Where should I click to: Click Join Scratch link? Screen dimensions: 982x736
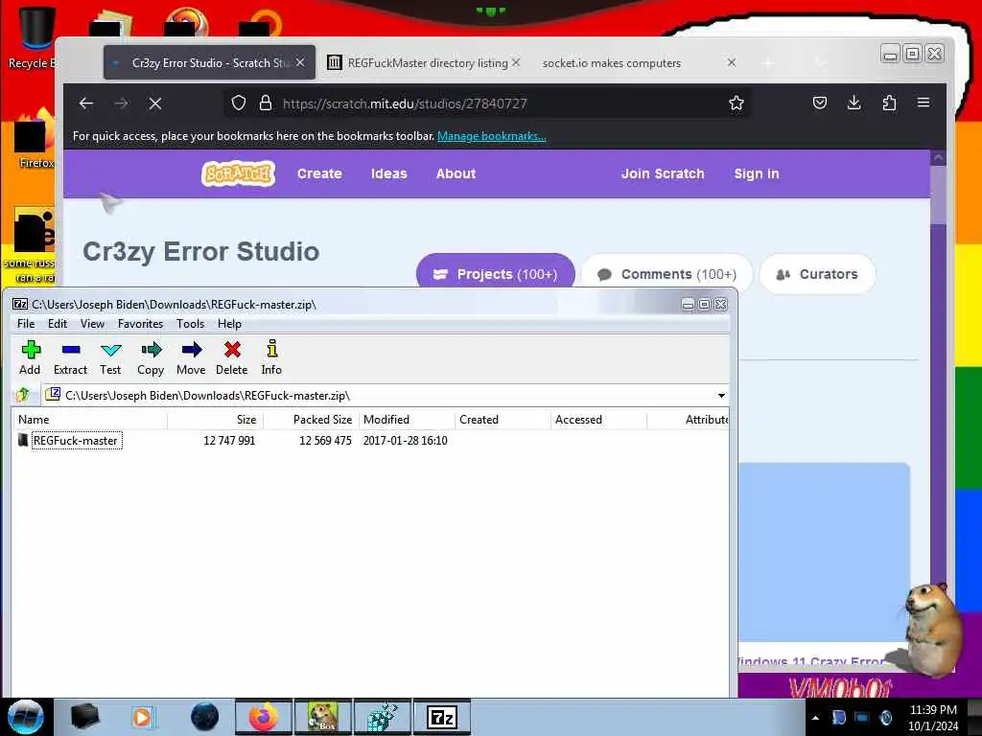coord(663,174)
